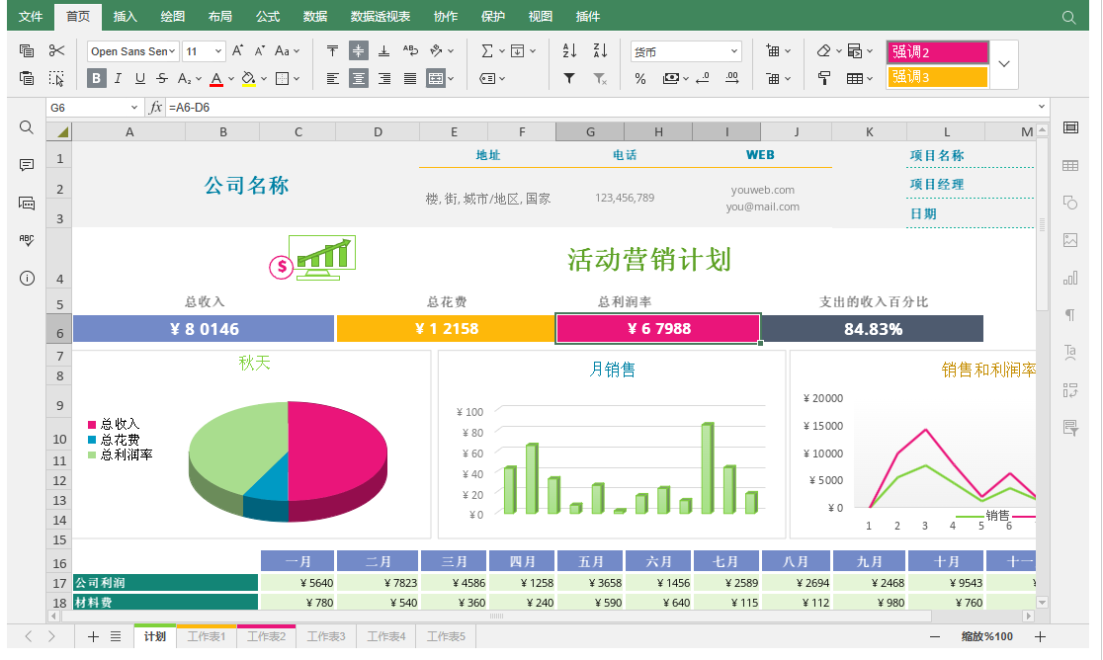Open paragraph settings in right sidebar
The width and height of the screenshot is (1103, 660).
(x=1070, y=315)
